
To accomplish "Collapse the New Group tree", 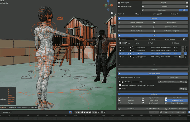I will click(x=120, y=82).
